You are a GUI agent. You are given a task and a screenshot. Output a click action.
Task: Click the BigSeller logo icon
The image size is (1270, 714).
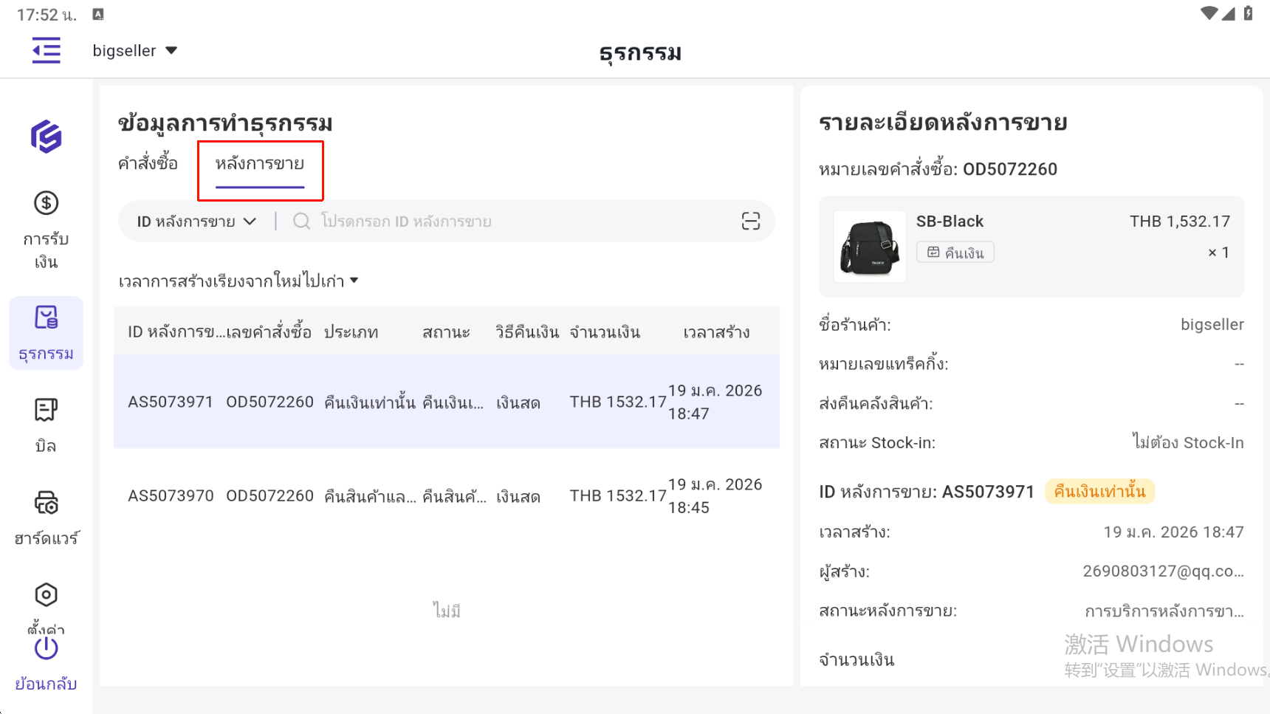coord(46,137)
